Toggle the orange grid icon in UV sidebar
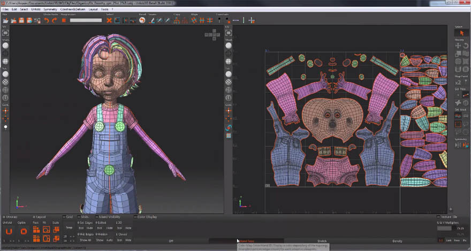This screenshot has width=471, height=251. pyautogui.click(x=229, y=135)
